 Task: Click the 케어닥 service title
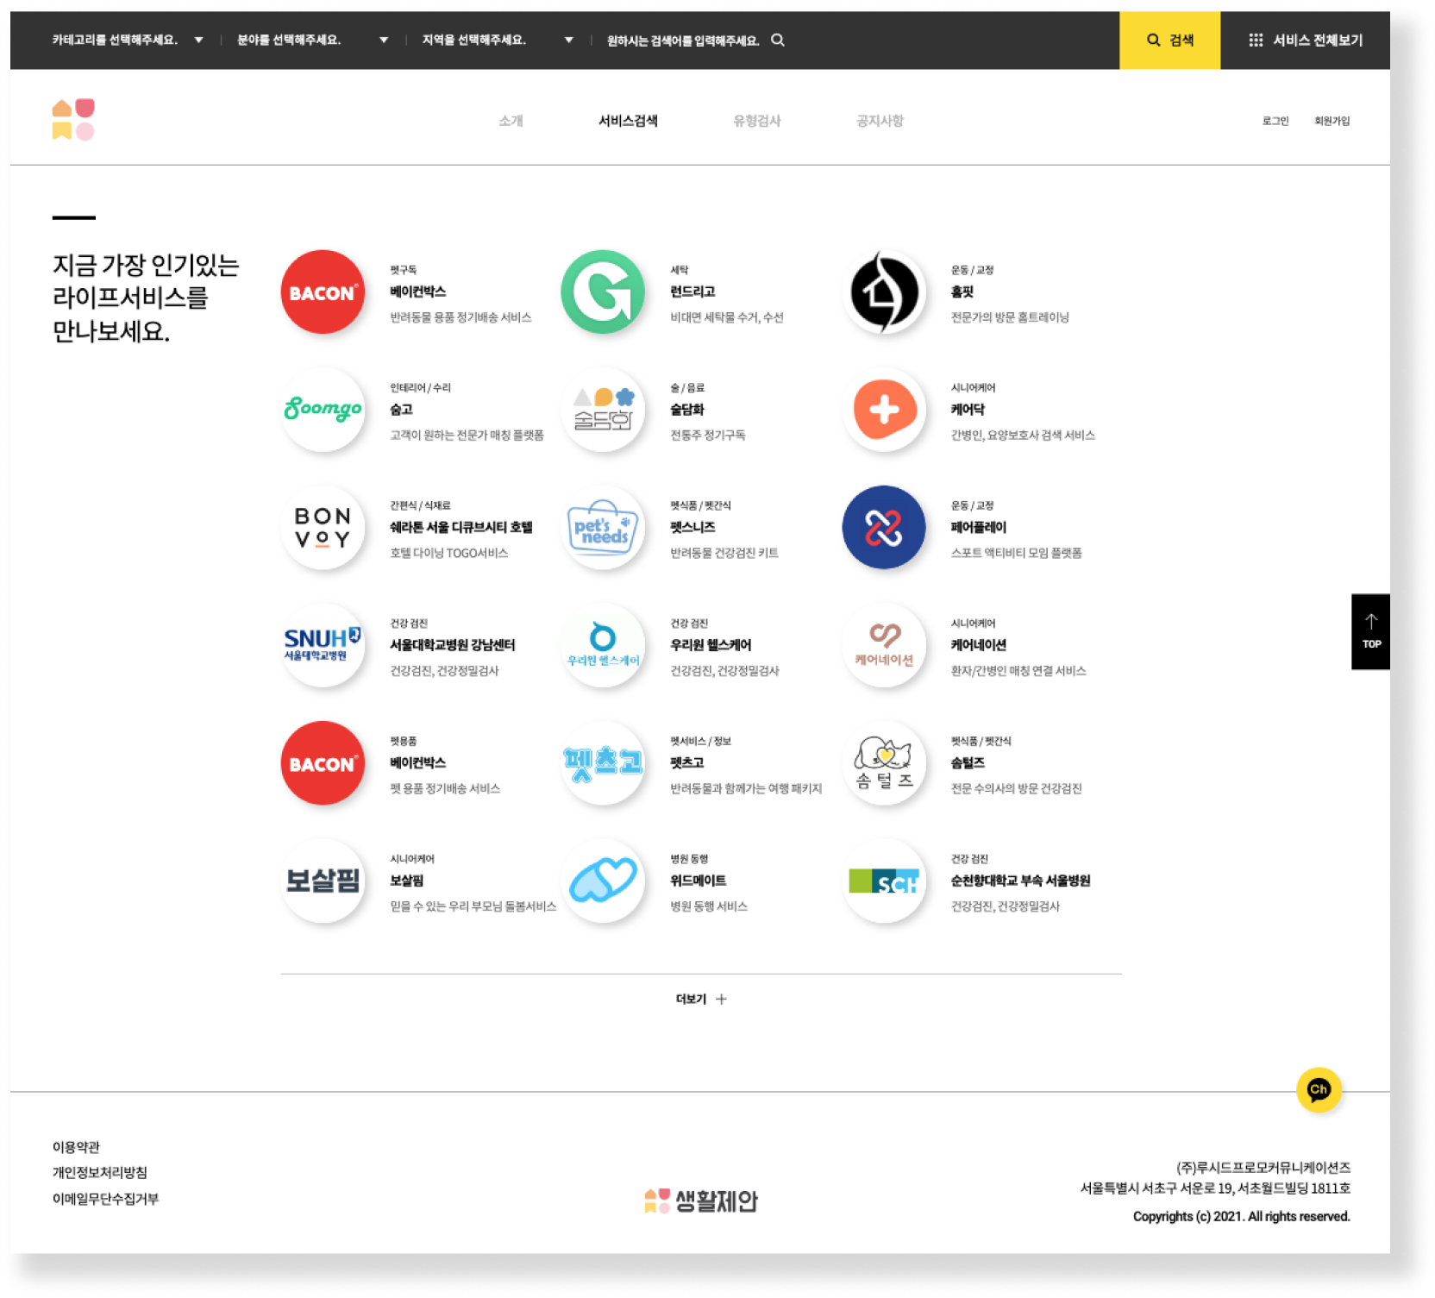click(968, 410)
